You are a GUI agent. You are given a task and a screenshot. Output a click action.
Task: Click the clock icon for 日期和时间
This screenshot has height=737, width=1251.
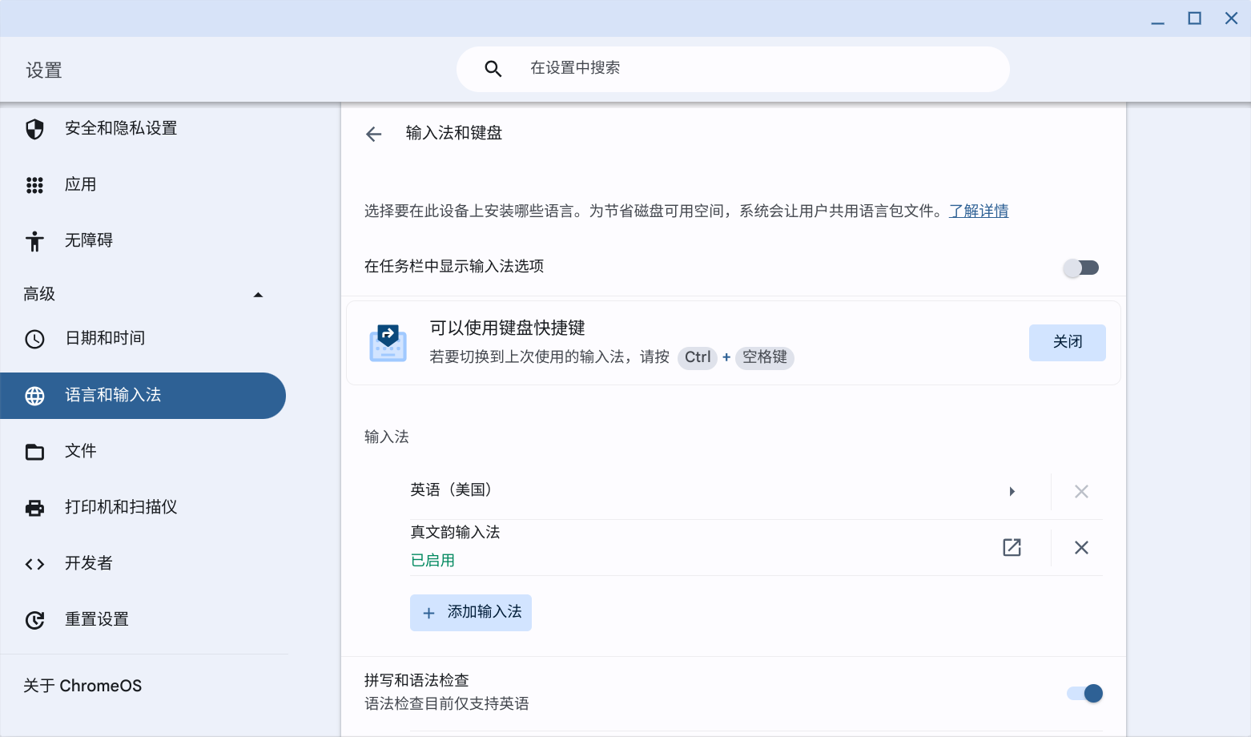tap(34, 339)
